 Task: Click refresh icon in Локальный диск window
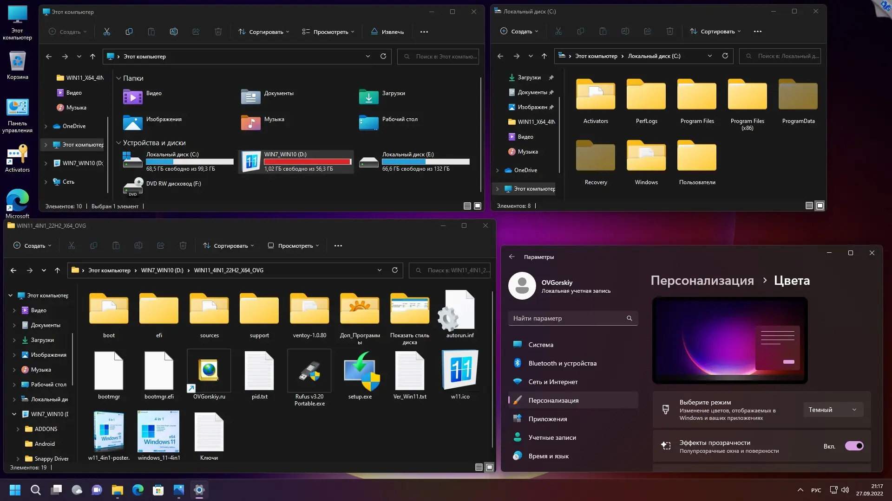coord(725,56)
